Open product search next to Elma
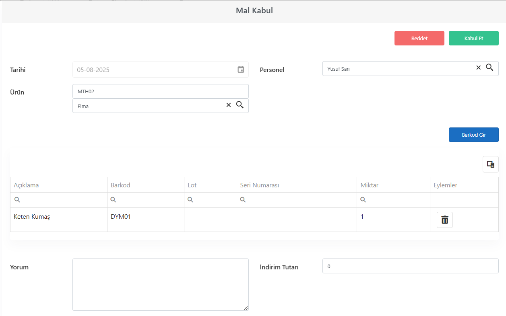This screenshot has width=506, height=316. point(240,105)
